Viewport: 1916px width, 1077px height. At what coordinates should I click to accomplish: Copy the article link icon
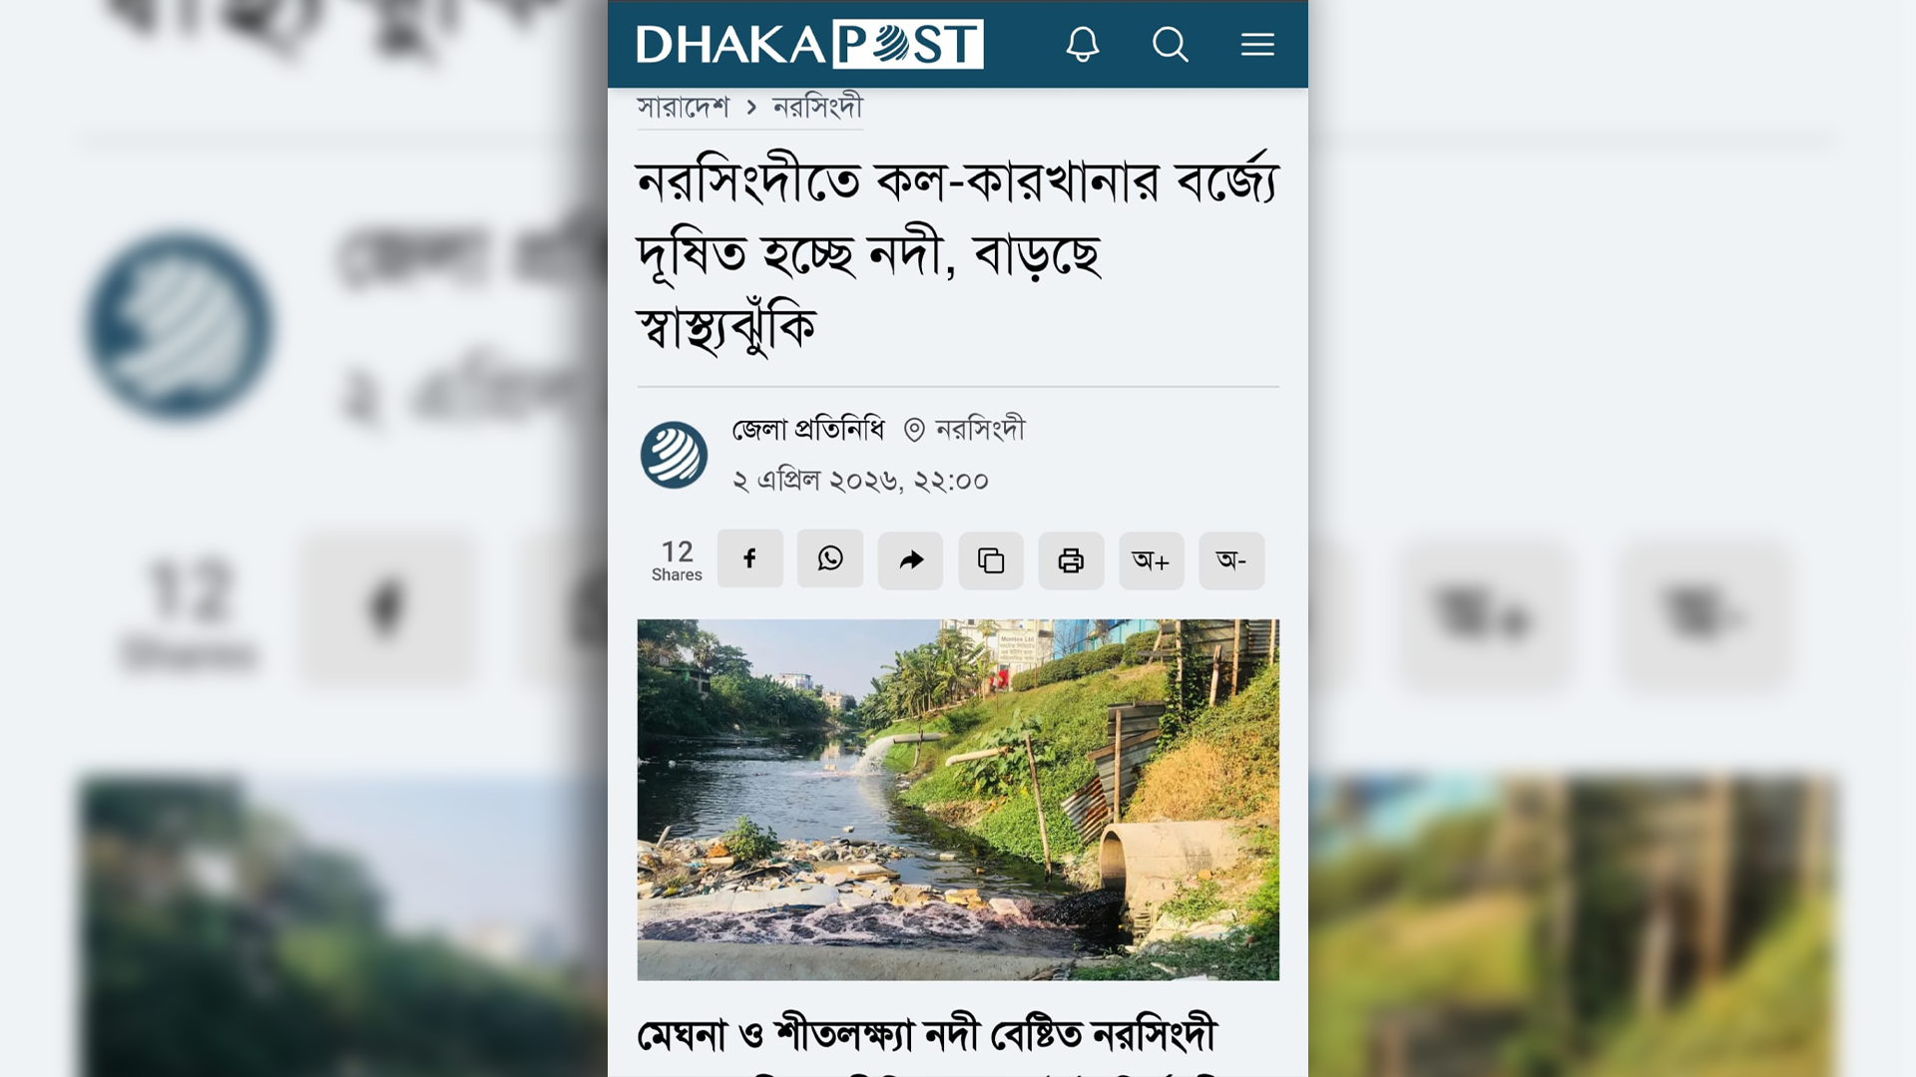[991, 560]
